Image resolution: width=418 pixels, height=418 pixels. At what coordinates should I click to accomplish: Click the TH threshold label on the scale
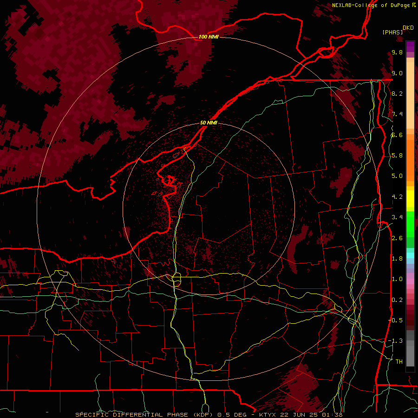point(399,361)
